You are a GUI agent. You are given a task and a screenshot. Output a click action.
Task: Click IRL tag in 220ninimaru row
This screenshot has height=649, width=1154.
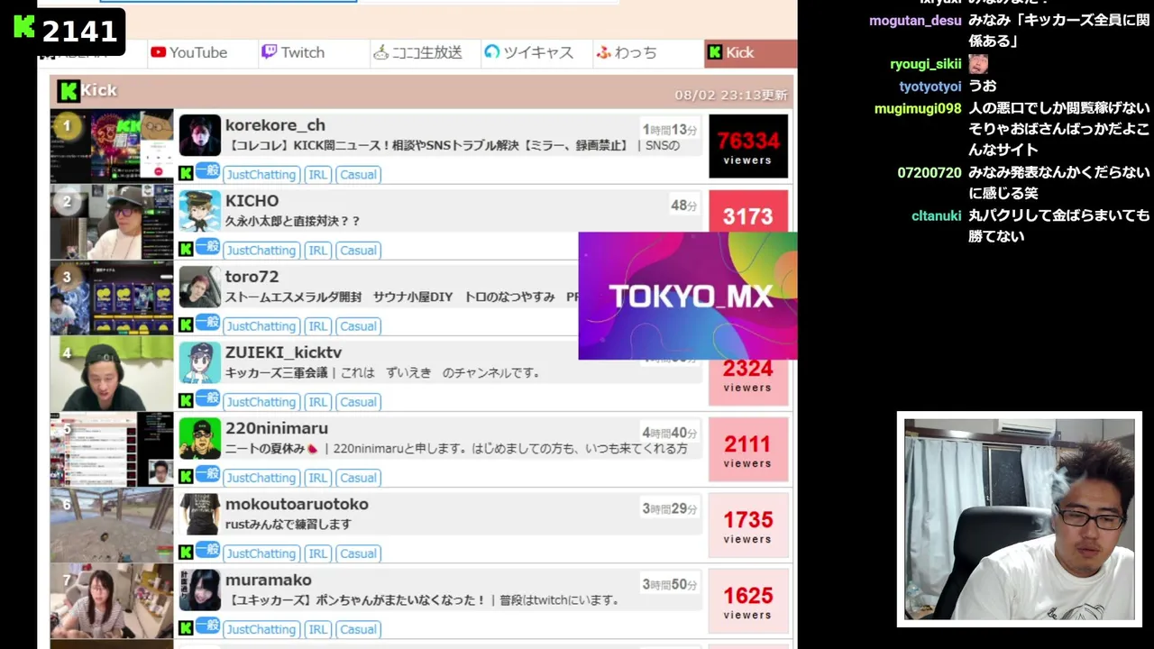click(x=317, y=478)
